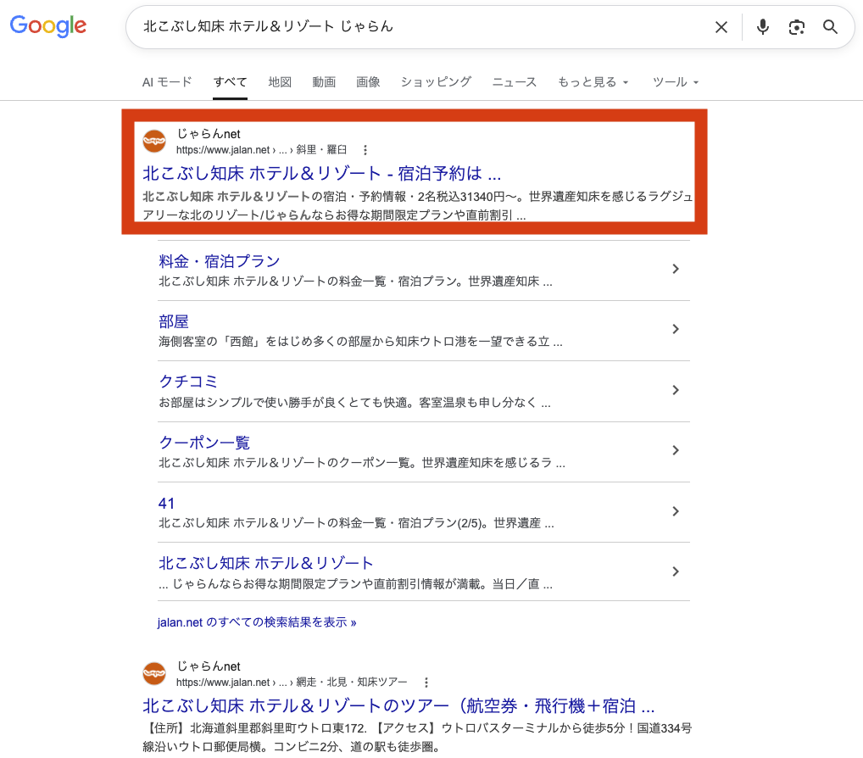Expand the ツール dropdown
863x758 pixels.
[676, 82]
